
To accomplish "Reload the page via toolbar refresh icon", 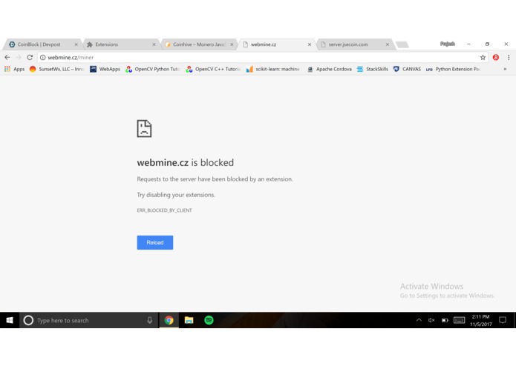I will 30,58.
